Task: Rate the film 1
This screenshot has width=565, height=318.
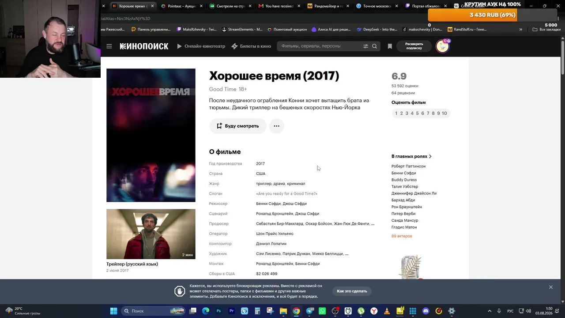Action: (396, 114)
